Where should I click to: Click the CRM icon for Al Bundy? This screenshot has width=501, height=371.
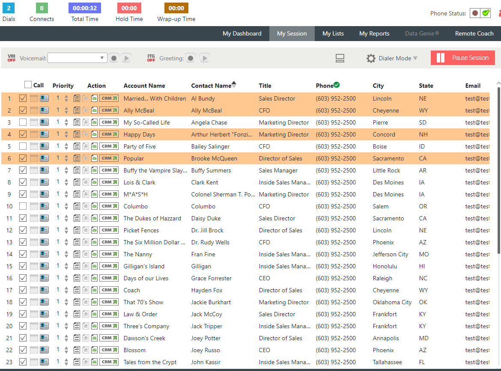[x=109, y=98]
